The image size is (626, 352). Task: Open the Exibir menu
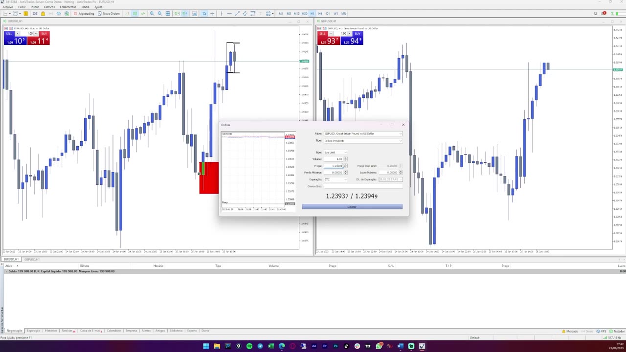(x=22, y=7)
